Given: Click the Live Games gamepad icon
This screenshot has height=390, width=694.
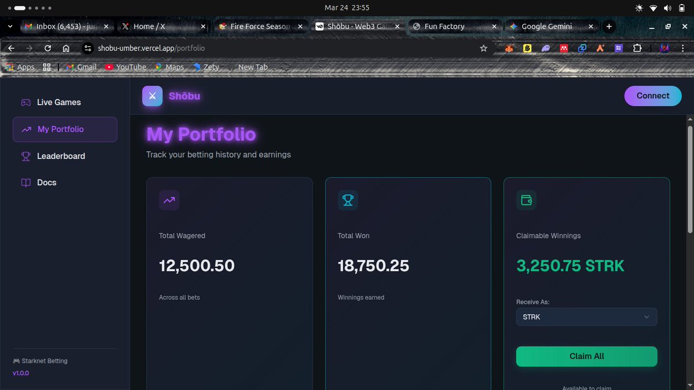Looking at the screenshot, I should click(26, 102).
